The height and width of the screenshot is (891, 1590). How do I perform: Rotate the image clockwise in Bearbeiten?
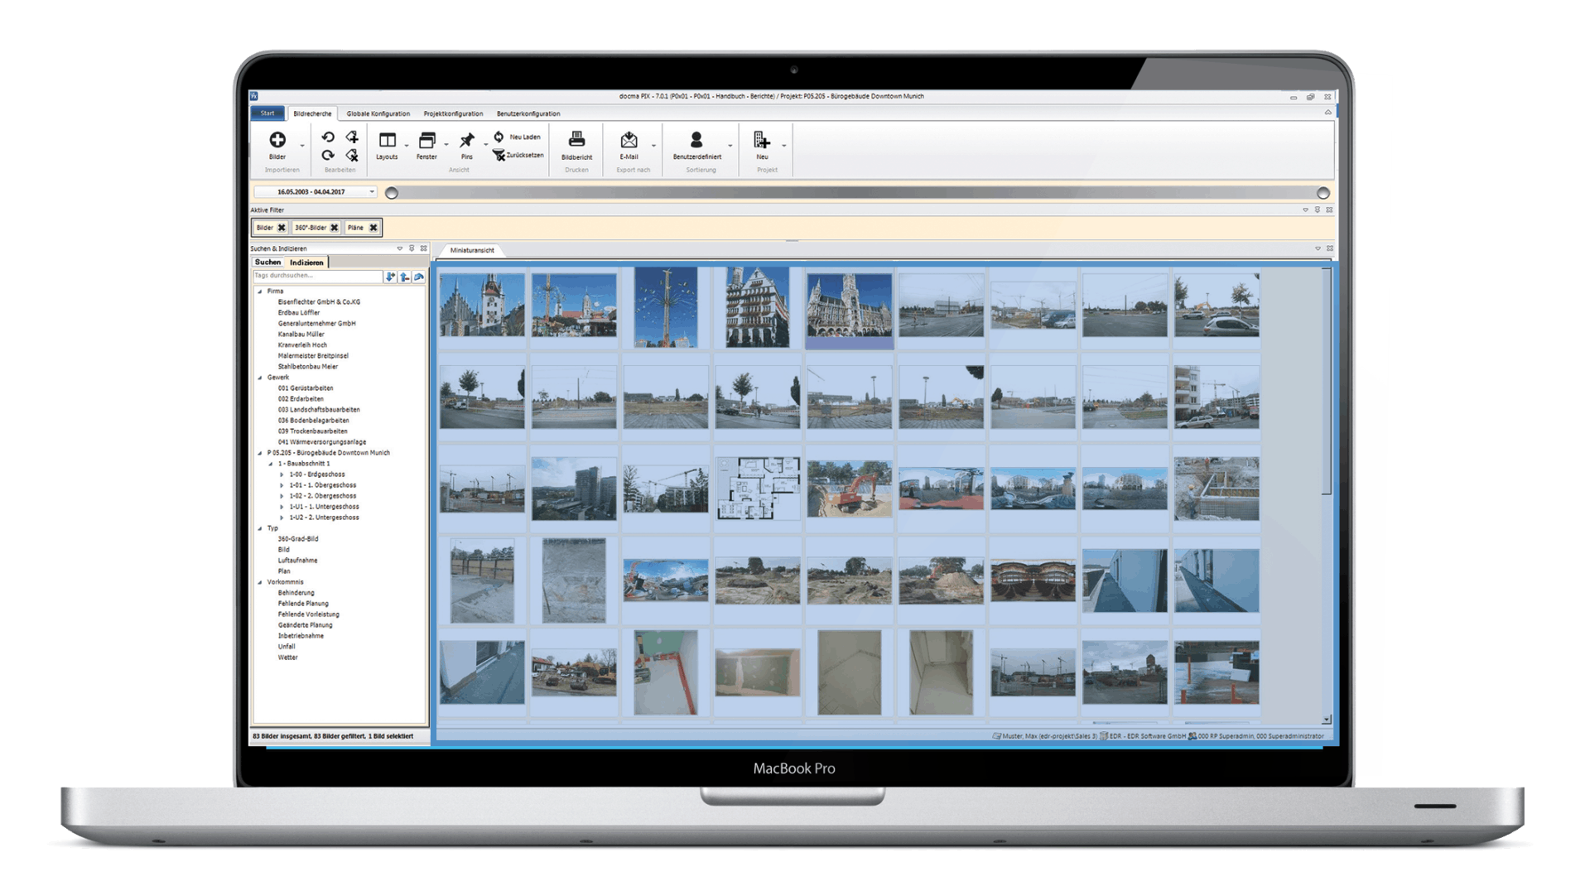(328, 155)
